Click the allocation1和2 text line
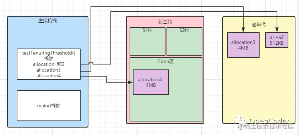 [x=49, y=64]
